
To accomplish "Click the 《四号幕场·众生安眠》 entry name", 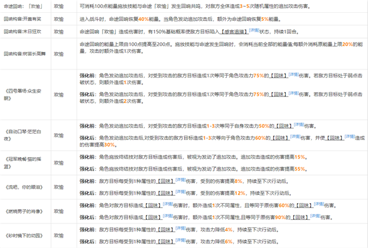I will tap(23, 95).
